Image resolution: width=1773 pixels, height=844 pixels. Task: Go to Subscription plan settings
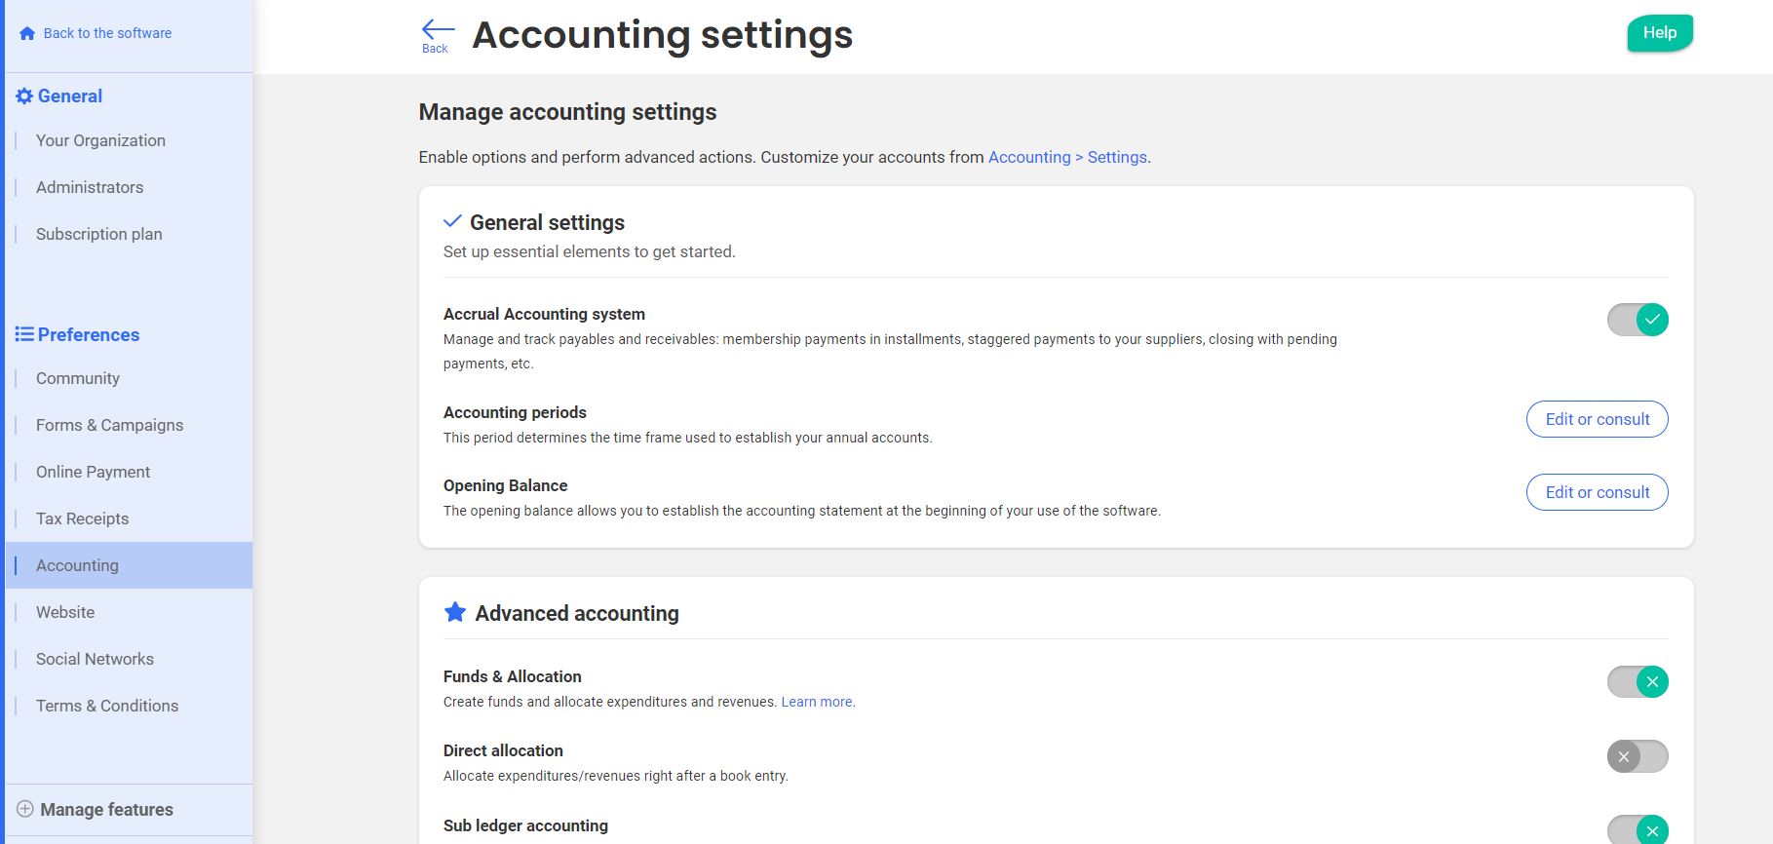pyautogui.click(x=99, y=234)
